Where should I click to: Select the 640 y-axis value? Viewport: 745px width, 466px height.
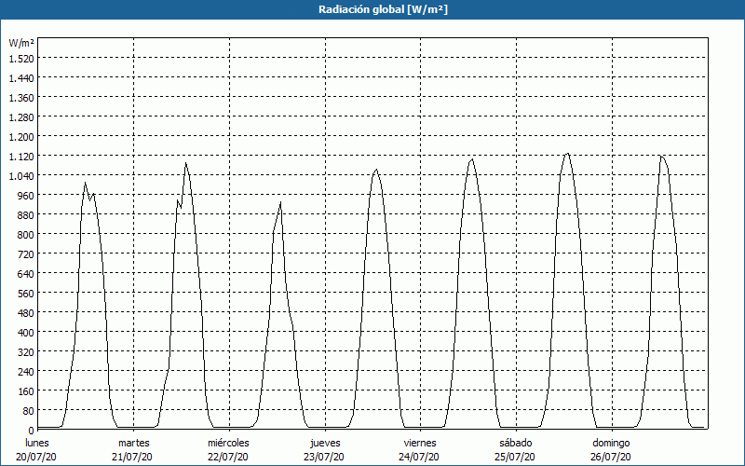tap(26, 274)
